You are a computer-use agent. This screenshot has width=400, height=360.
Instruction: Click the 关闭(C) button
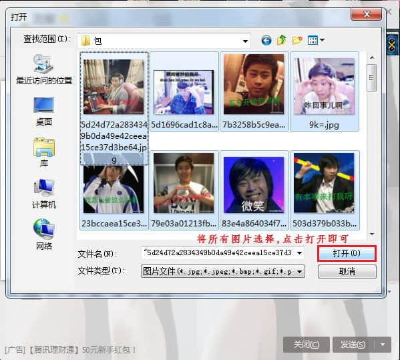click(306, 345)
